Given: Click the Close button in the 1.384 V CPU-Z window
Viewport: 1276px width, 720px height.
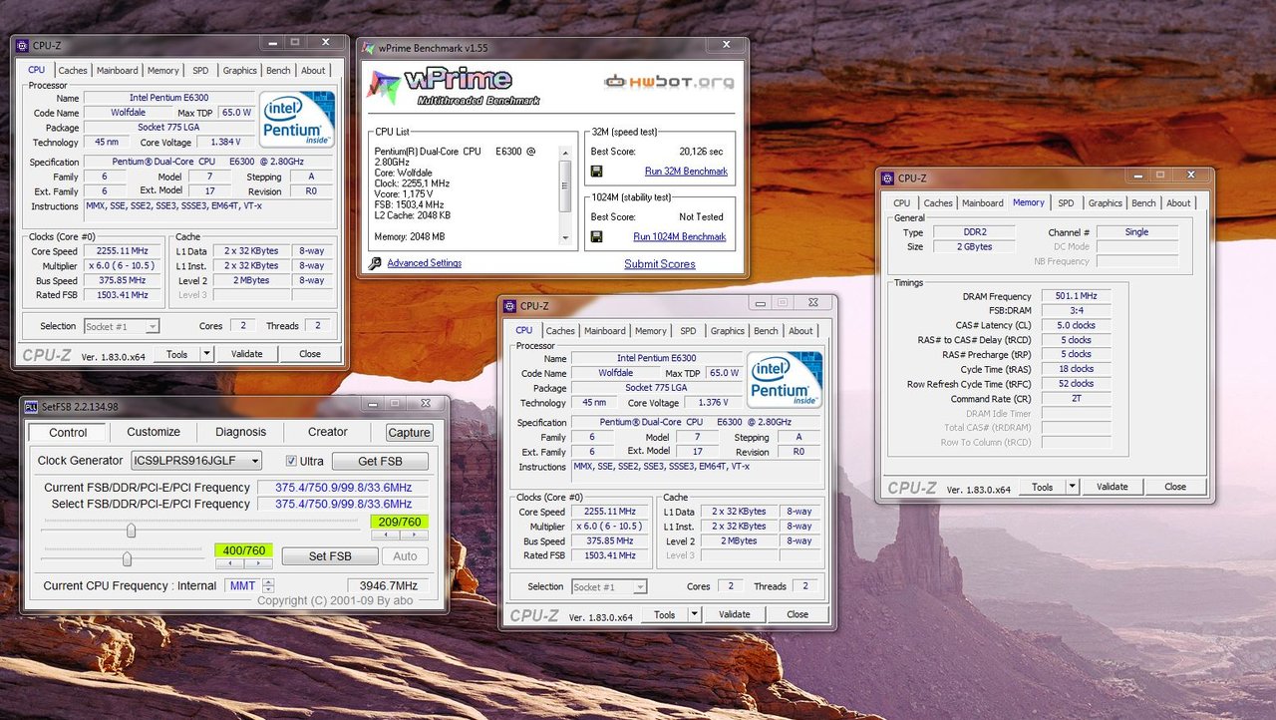Looking at the screenshot, I should click(310, 353).
